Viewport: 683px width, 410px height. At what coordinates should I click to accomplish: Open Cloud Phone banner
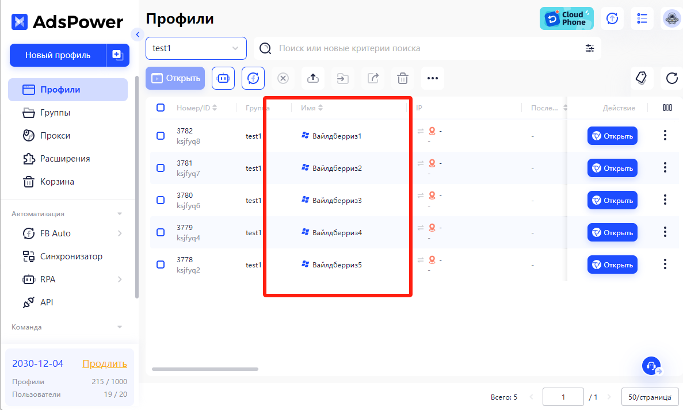(566, 18)
